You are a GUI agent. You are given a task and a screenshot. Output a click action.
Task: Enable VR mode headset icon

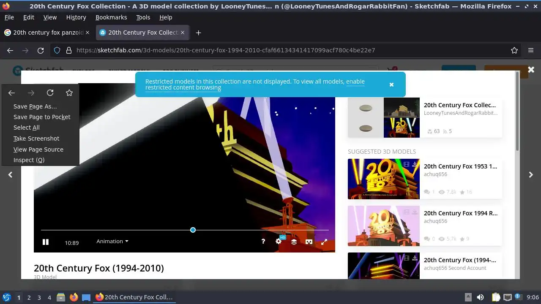click(309, 242)
